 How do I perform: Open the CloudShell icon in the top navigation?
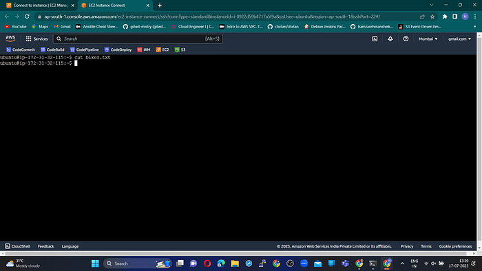coord(375,39)
